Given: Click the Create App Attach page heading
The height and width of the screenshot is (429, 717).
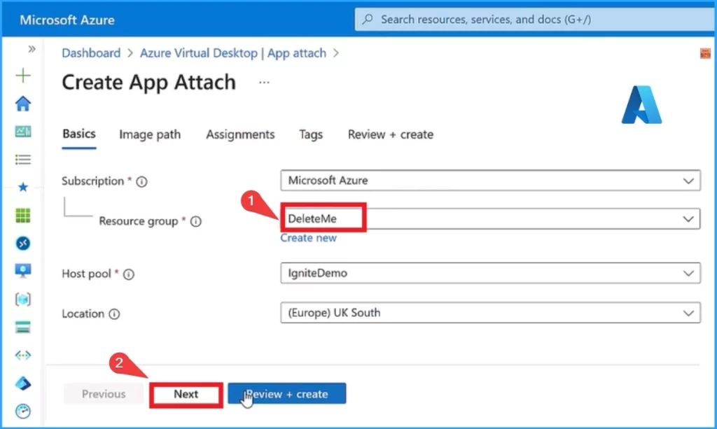Looking at the screenshot, I should tap(149, 83).
